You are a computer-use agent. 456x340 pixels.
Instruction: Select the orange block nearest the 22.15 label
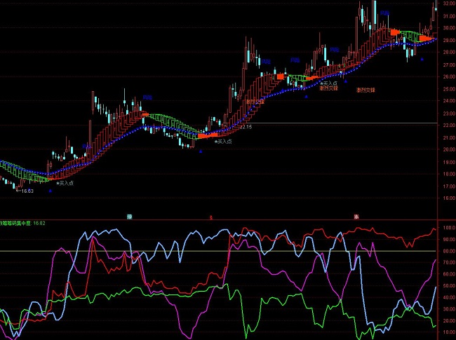tap(203, 136)
